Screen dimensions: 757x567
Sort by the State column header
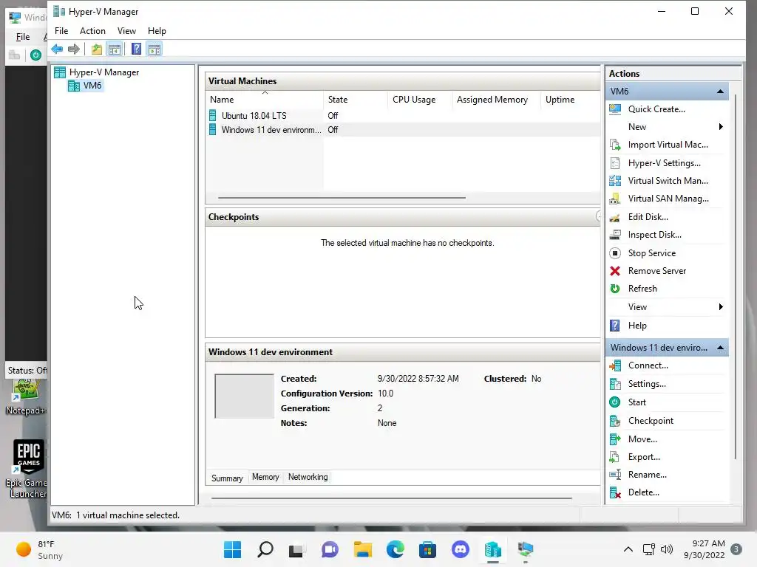pyautogui.click(x=356, y=100)
